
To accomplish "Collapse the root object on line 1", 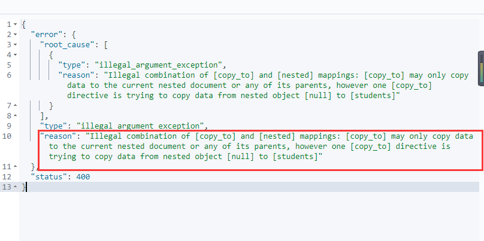I will point(15,25).
